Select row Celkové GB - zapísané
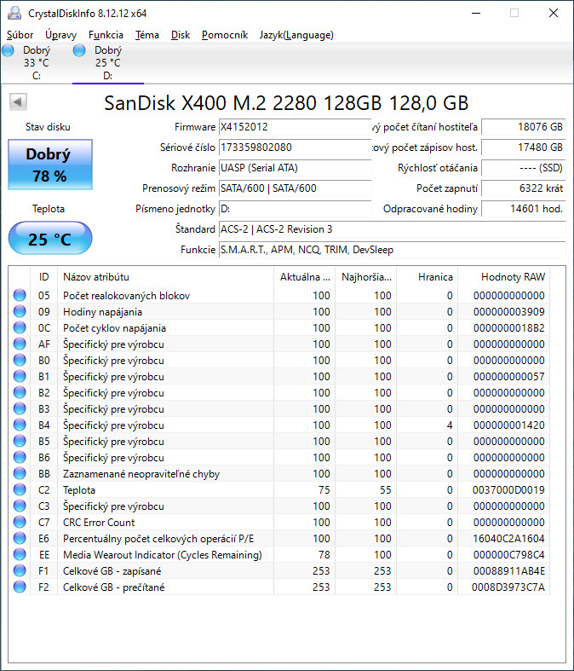This screenshot has height=671, width=574. [279, 571]
